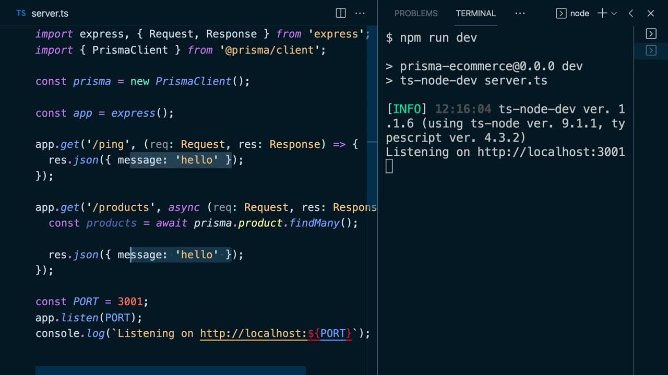Image resolution: width=668 pixels, height=375 pixels.
Task: Open the panel more actions ellipsis menu
Action: point(520,14)
